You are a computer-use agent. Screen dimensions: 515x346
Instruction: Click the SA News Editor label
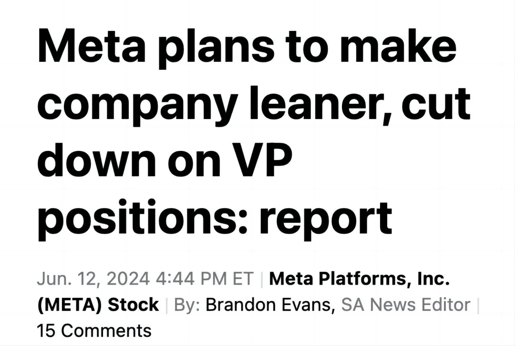[x=406, y=305]
